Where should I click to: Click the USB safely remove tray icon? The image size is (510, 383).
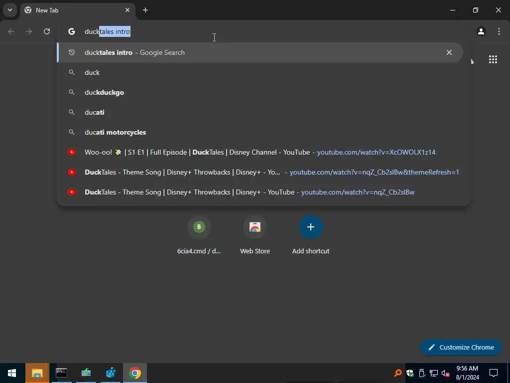(422, 373)
